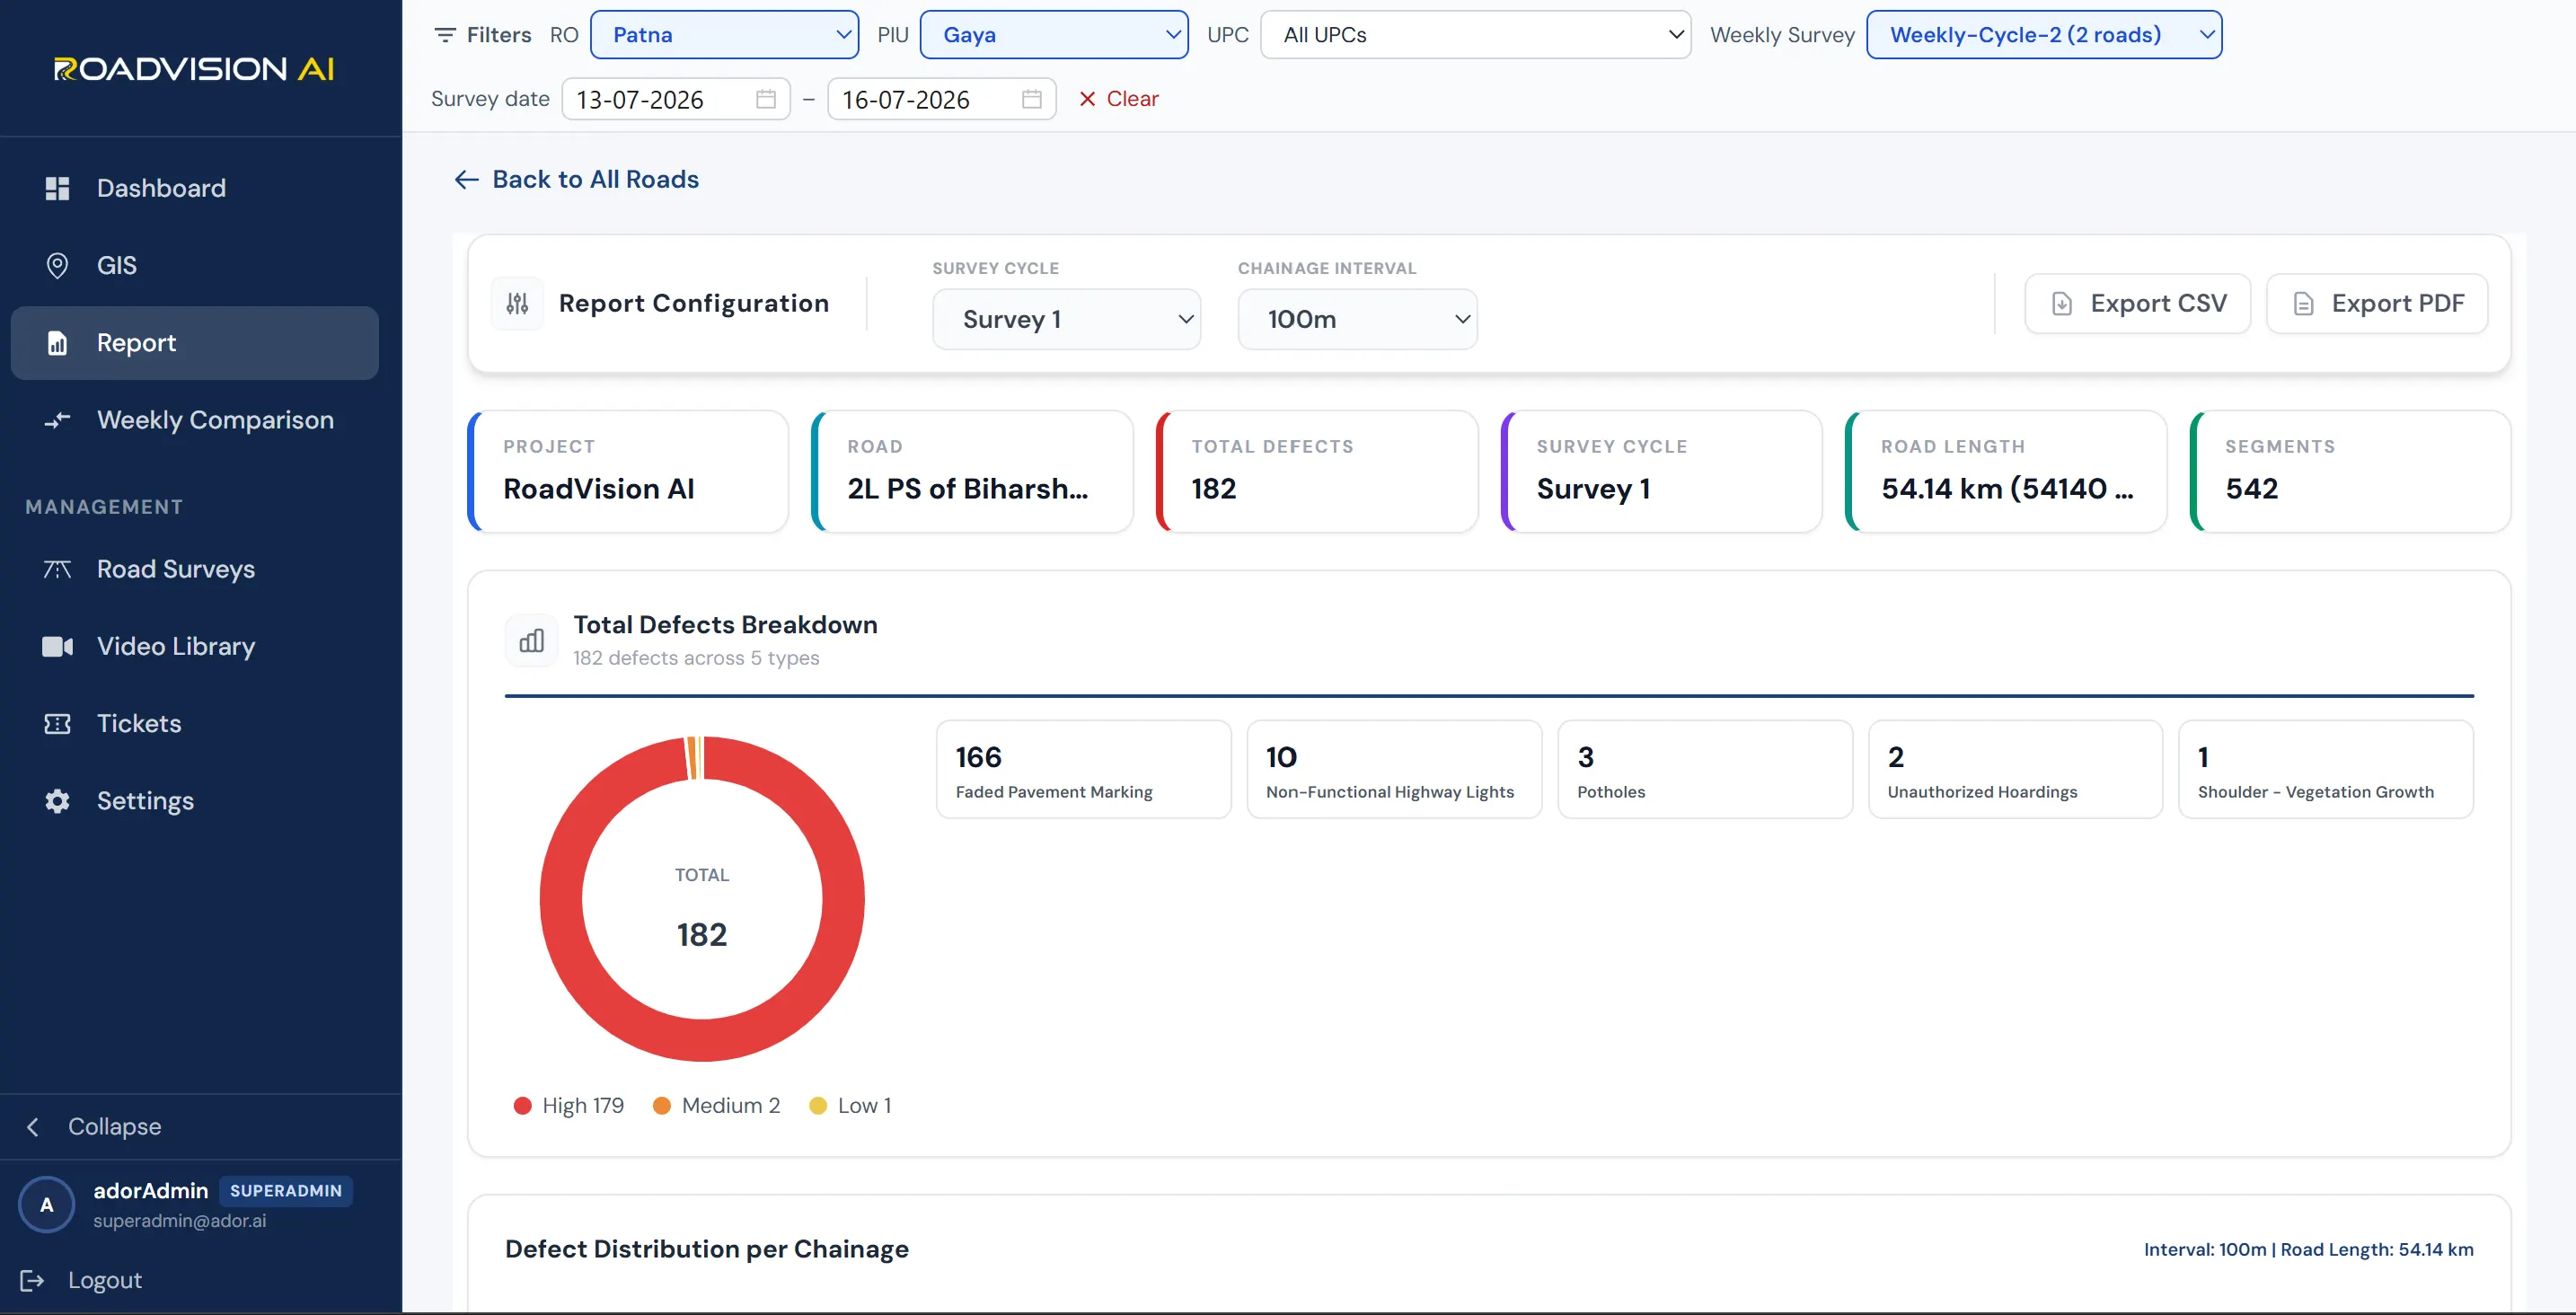Viewport: 2576px width, 1315px height.
Task: Open Weekly Comparison menu item
Action: (195, 420)
